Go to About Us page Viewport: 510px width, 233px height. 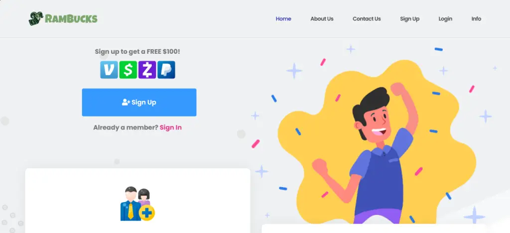click(x=322, y=19)
